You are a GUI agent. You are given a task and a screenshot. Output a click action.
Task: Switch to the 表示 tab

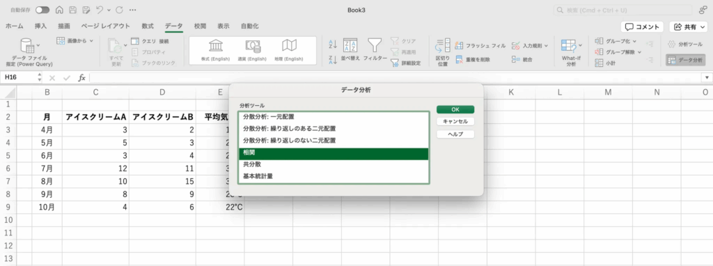coord(224,26)
